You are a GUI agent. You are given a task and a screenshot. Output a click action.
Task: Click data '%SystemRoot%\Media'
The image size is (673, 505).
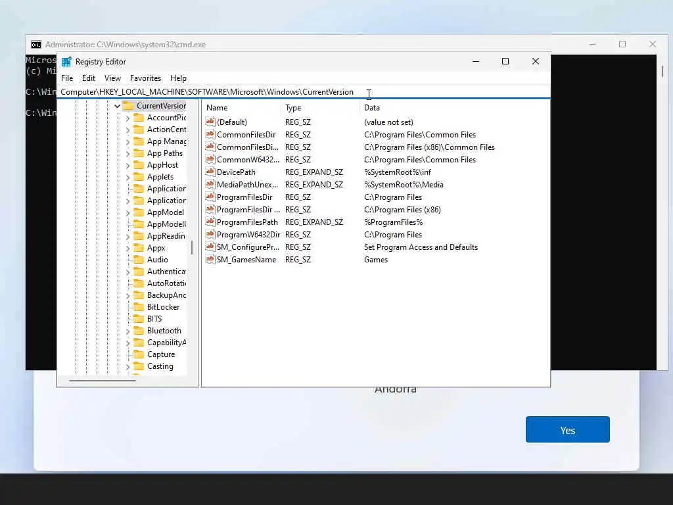404,185
